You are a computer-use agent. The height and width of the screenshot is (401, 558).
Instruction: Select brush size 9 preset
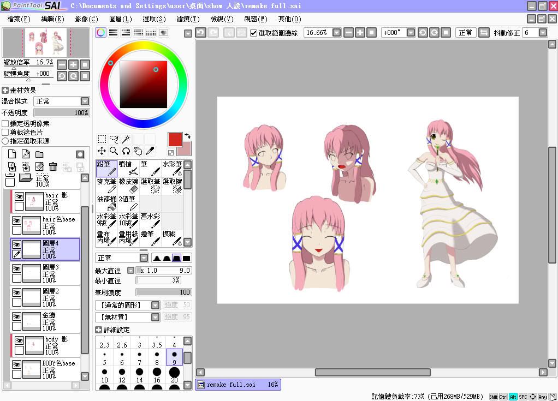click(174, 358)
